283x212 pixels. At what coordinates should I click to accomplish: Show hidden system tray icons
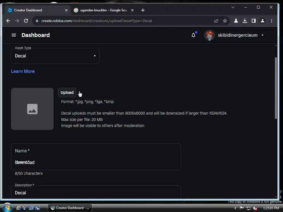tap(235, 208)
